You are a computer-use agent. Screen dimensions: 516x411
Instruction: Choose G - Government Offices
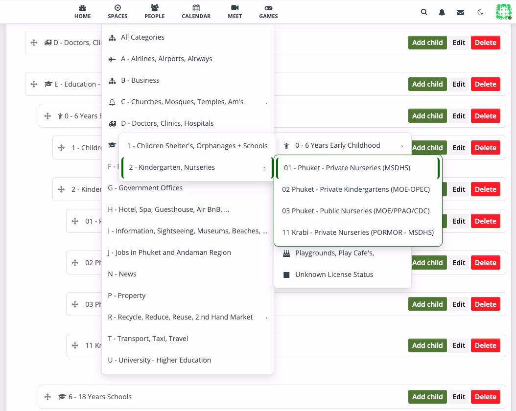188,188
